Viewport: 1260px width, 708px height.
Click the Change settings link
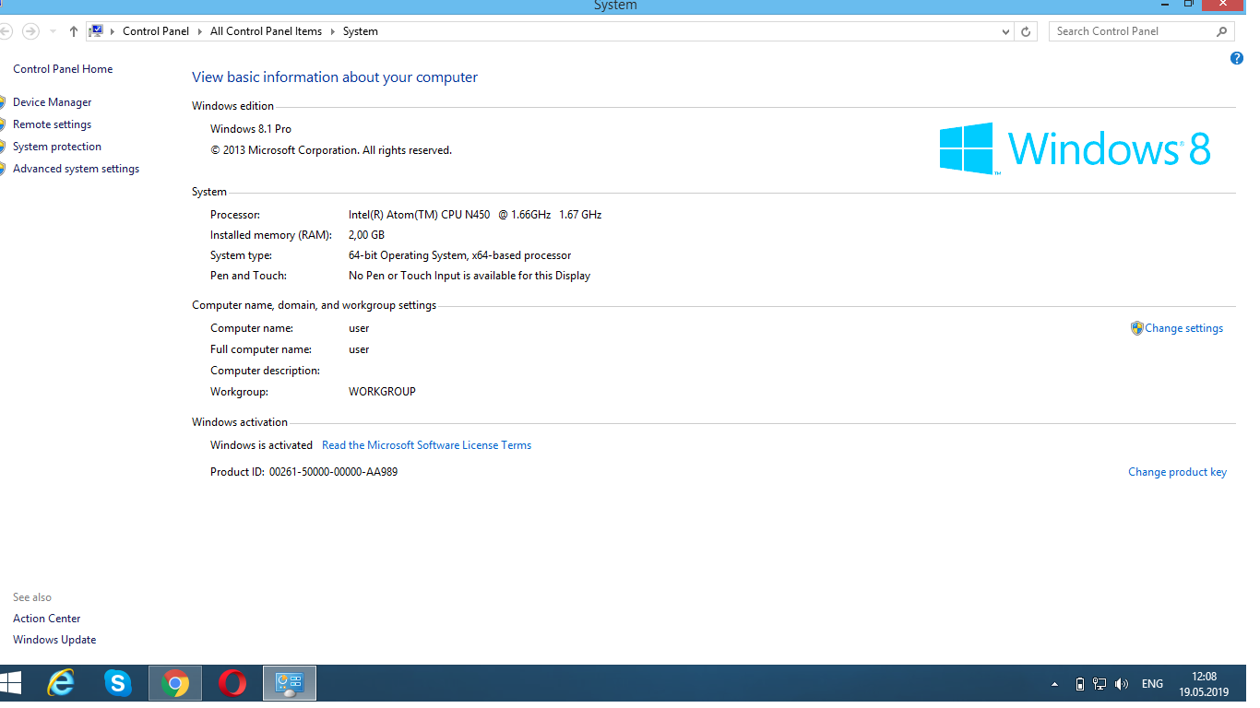point(1184,328)
